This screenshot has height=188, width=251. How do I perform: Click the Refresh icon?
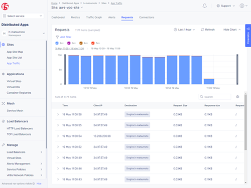[202, 30]
